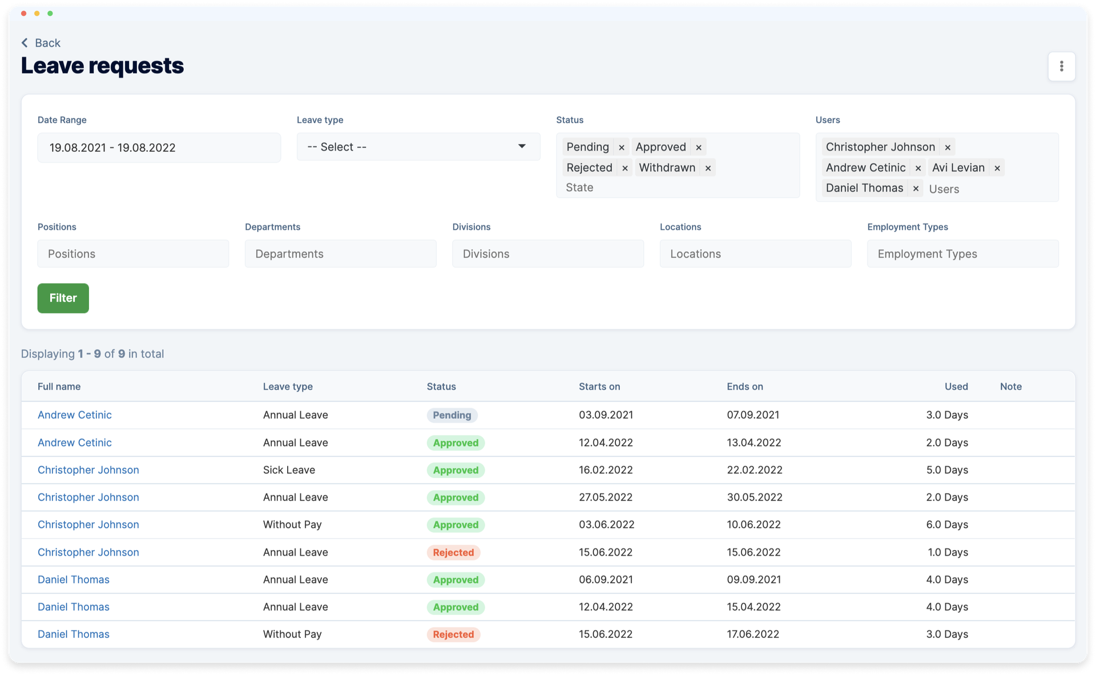Click the Sick Leave type cell
The image size is (1096, 675).
point(289,470)
